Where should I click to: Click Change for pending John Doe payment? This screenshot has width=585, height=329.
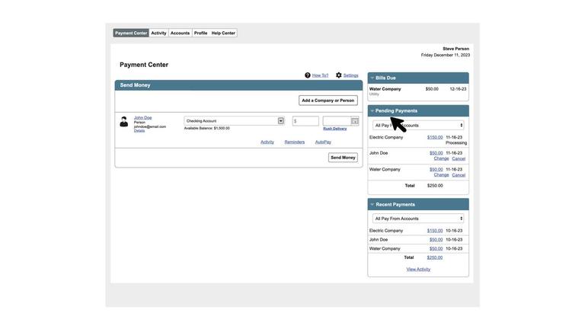[x=441, y=158]
